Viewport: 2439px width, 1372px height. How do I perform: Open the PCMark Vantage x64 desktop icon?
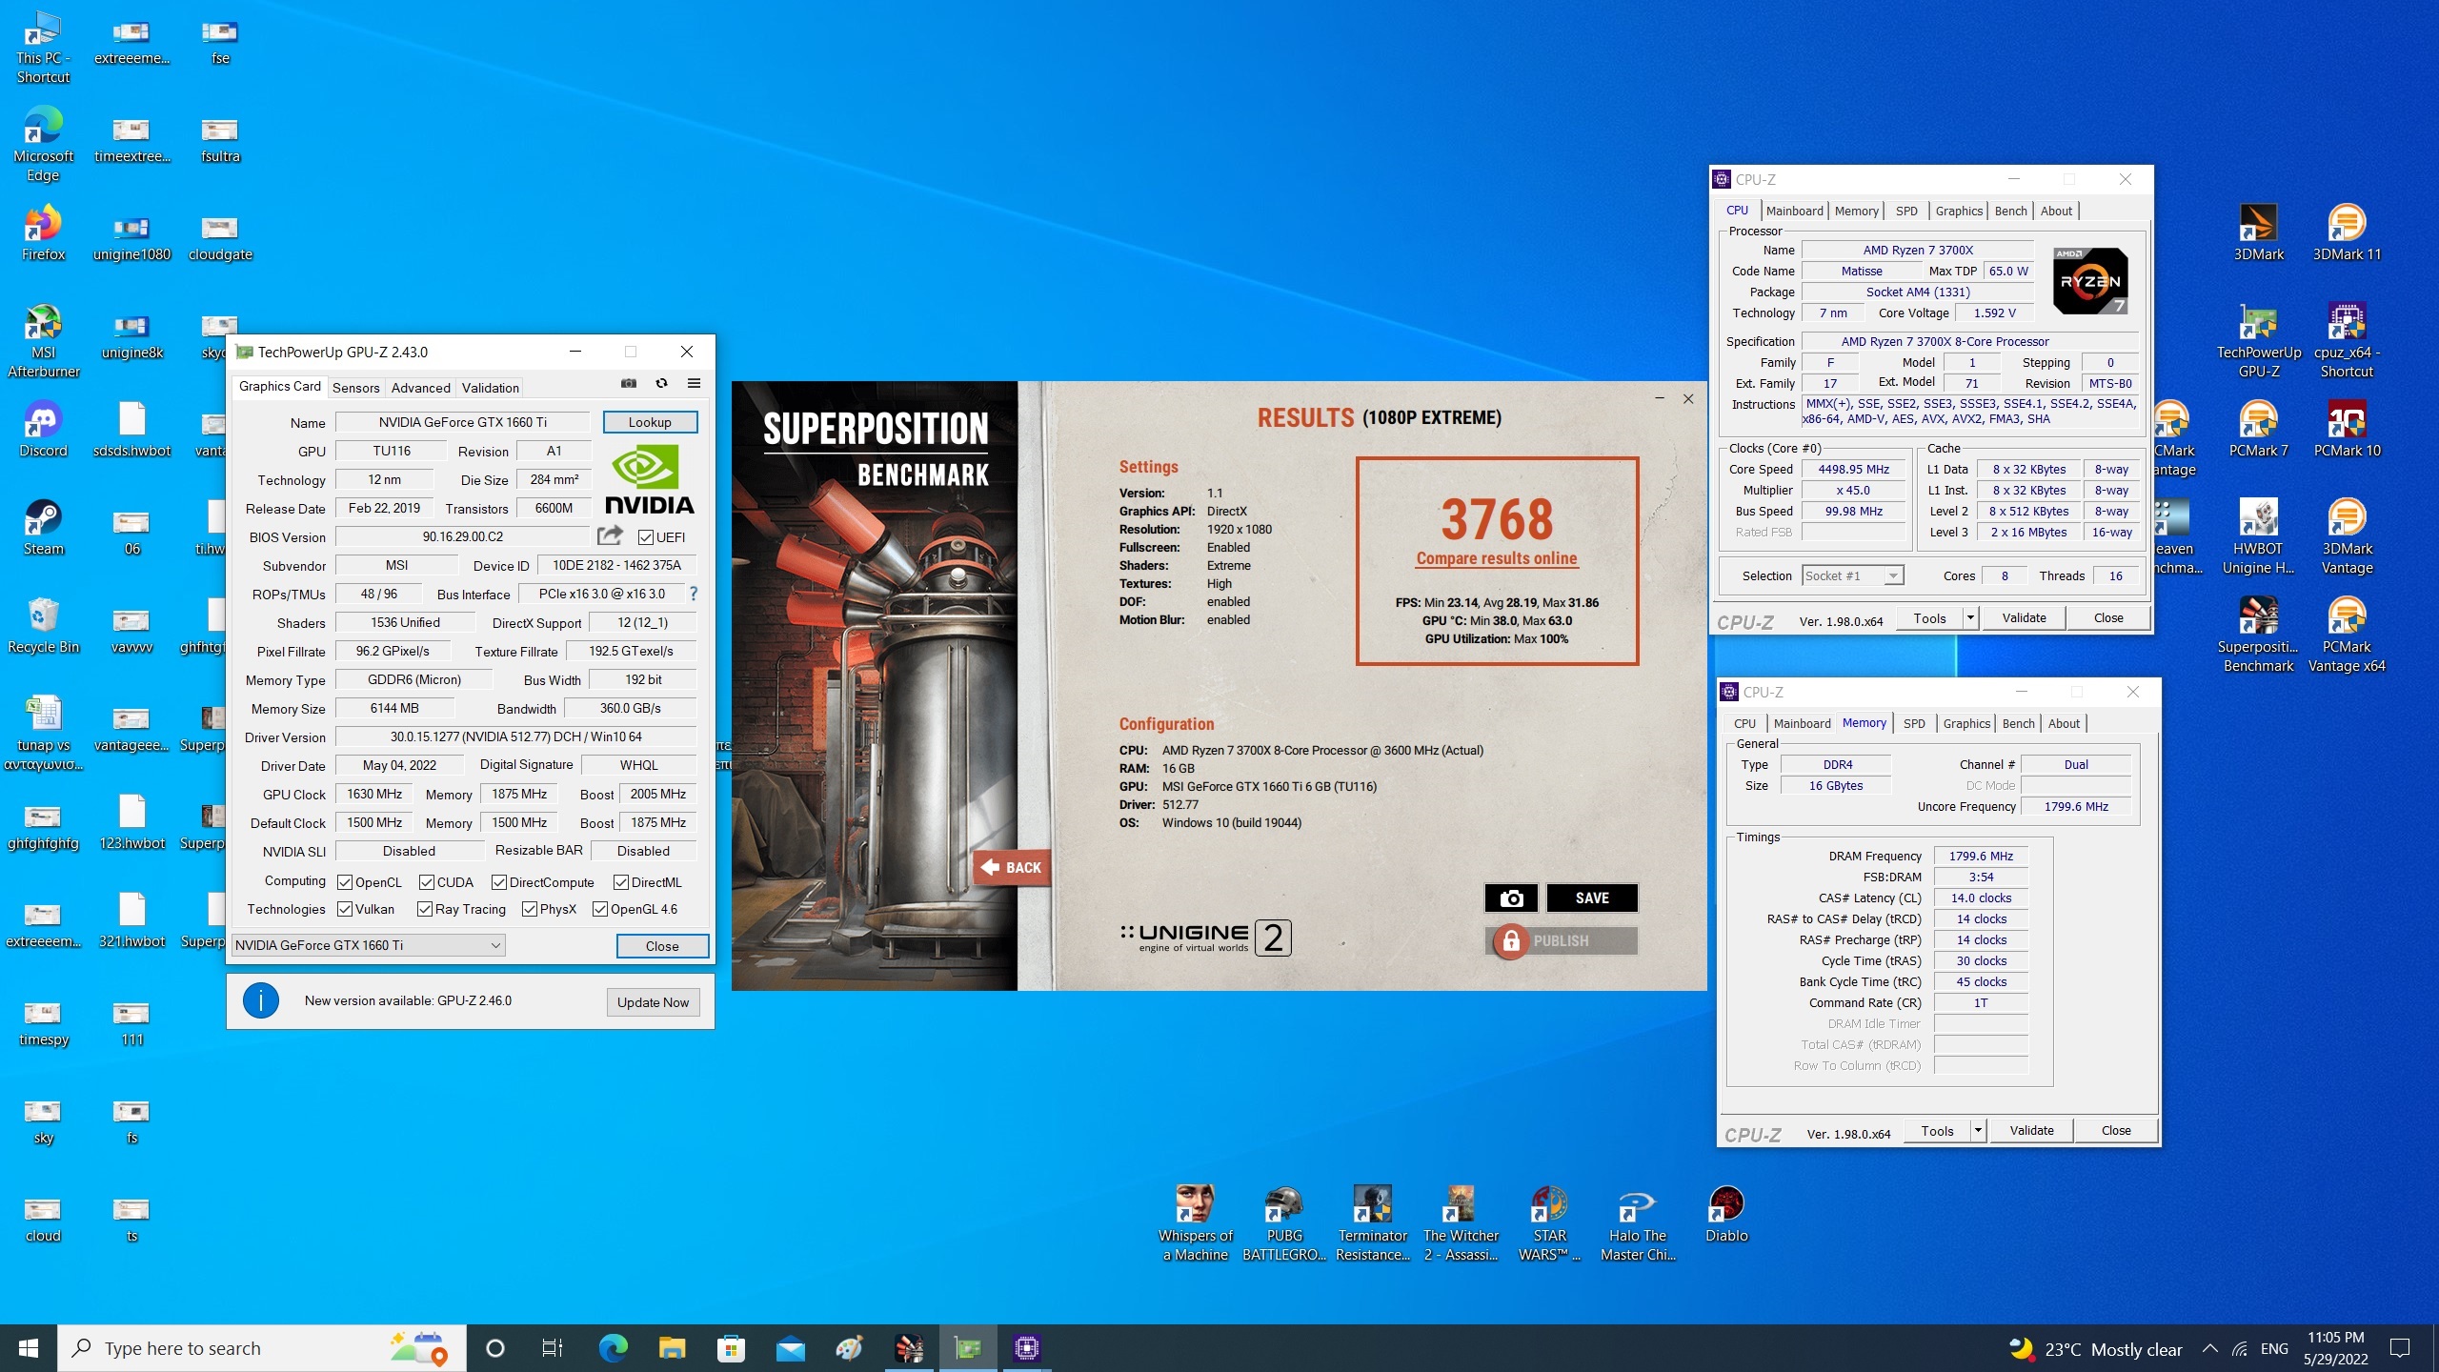pos(2347,636)
